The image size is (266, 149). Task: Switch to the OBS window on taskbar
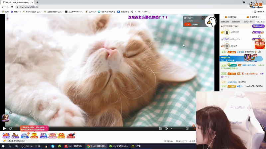[32, 146]
